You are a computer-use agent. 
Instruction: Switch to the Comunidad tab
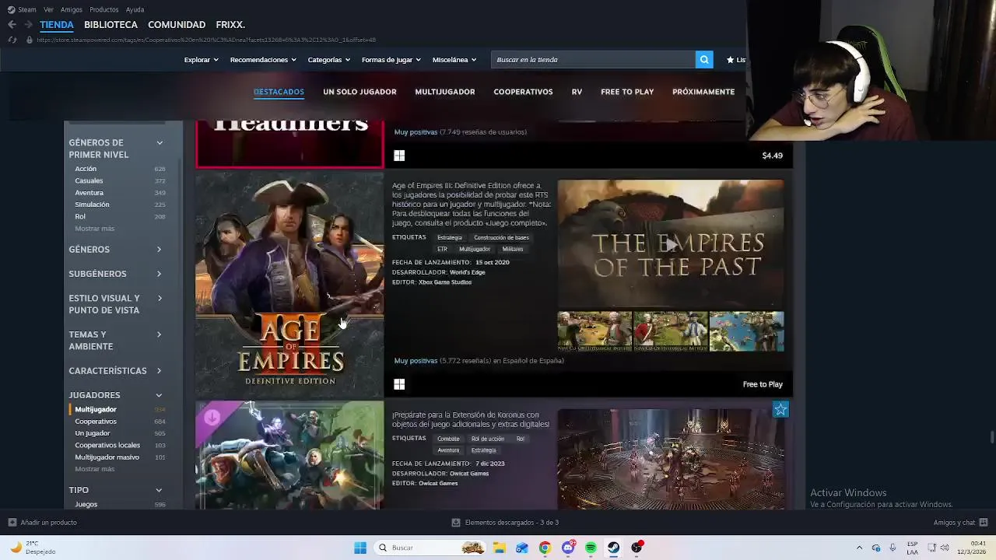pos(177,25)
